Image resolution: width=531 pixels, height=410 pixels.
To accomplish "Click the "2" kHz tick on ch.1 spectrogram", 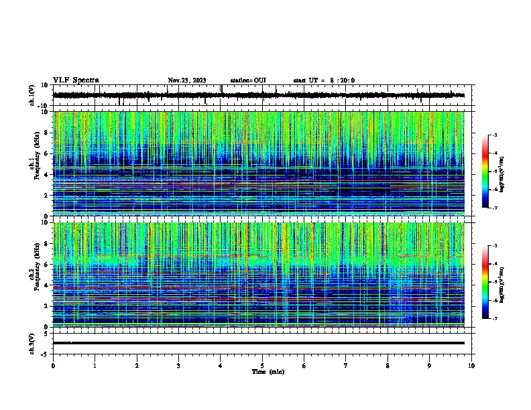I will click(x=46, y=196).
